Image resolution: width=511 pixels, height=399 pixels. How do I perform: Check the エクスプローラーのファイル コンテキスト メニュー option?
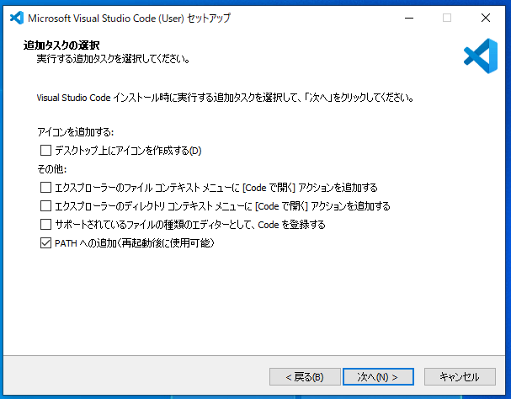click(45, 187)
